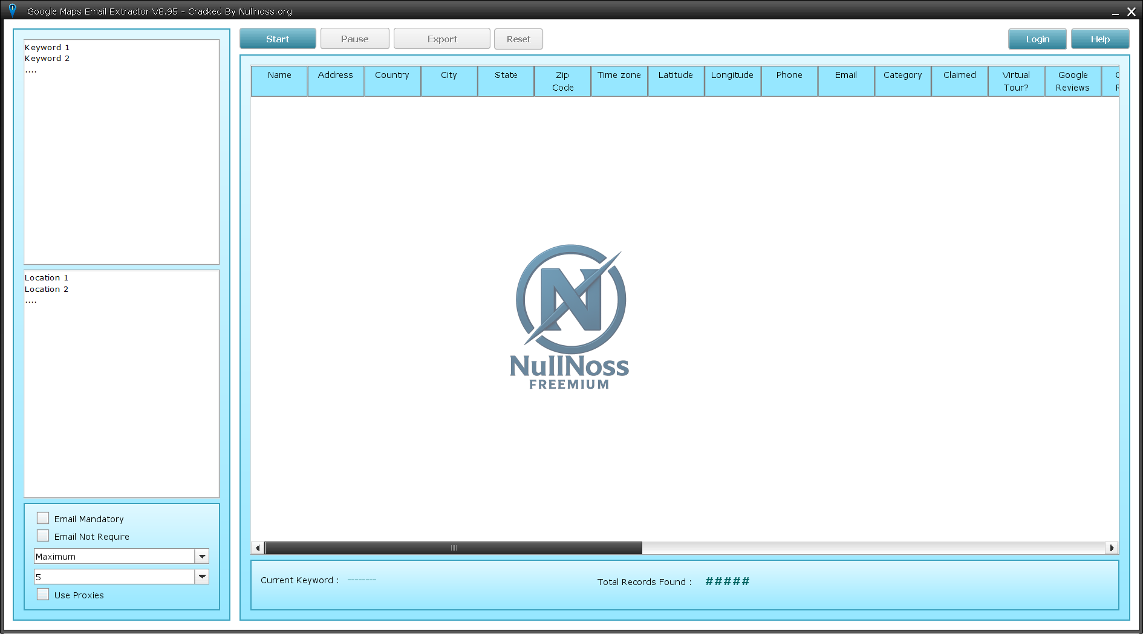The image size is (1143, 634).
Task: Click the left scroll arrow of table
Action: click(258, 548)
